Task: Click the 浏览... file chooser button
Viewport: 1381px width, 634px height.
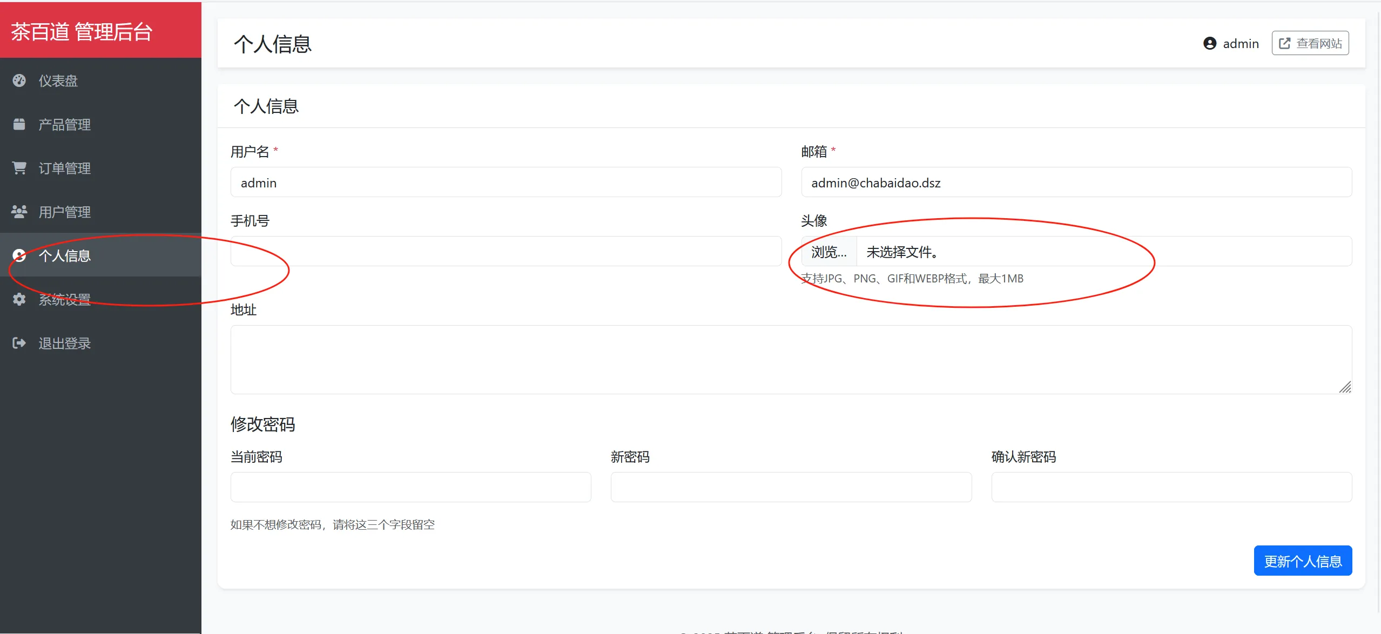Action: click(828, 252)
